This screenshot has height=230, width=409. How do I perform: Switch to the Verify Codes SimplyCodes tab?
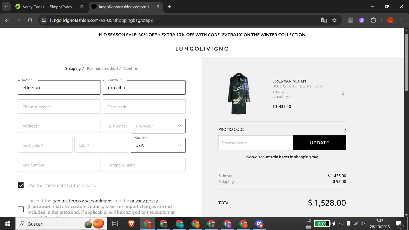pyautogui.click(x=47, y=7)
